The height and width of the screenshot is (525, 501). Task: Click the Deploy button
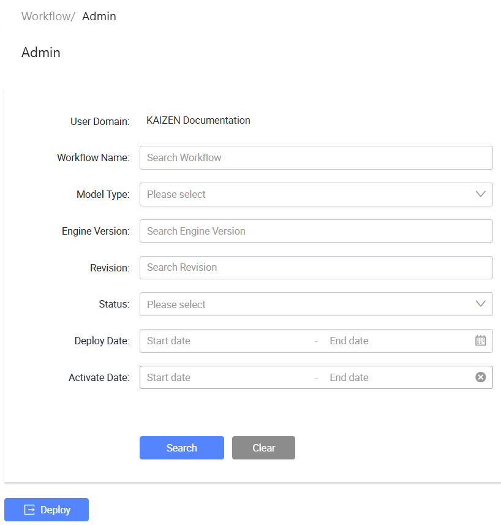47,510
